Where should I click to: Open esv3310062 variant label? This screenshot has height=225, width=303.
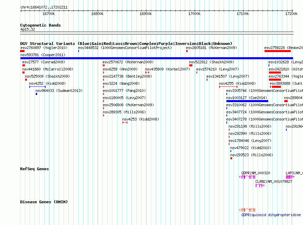(265, 105)
